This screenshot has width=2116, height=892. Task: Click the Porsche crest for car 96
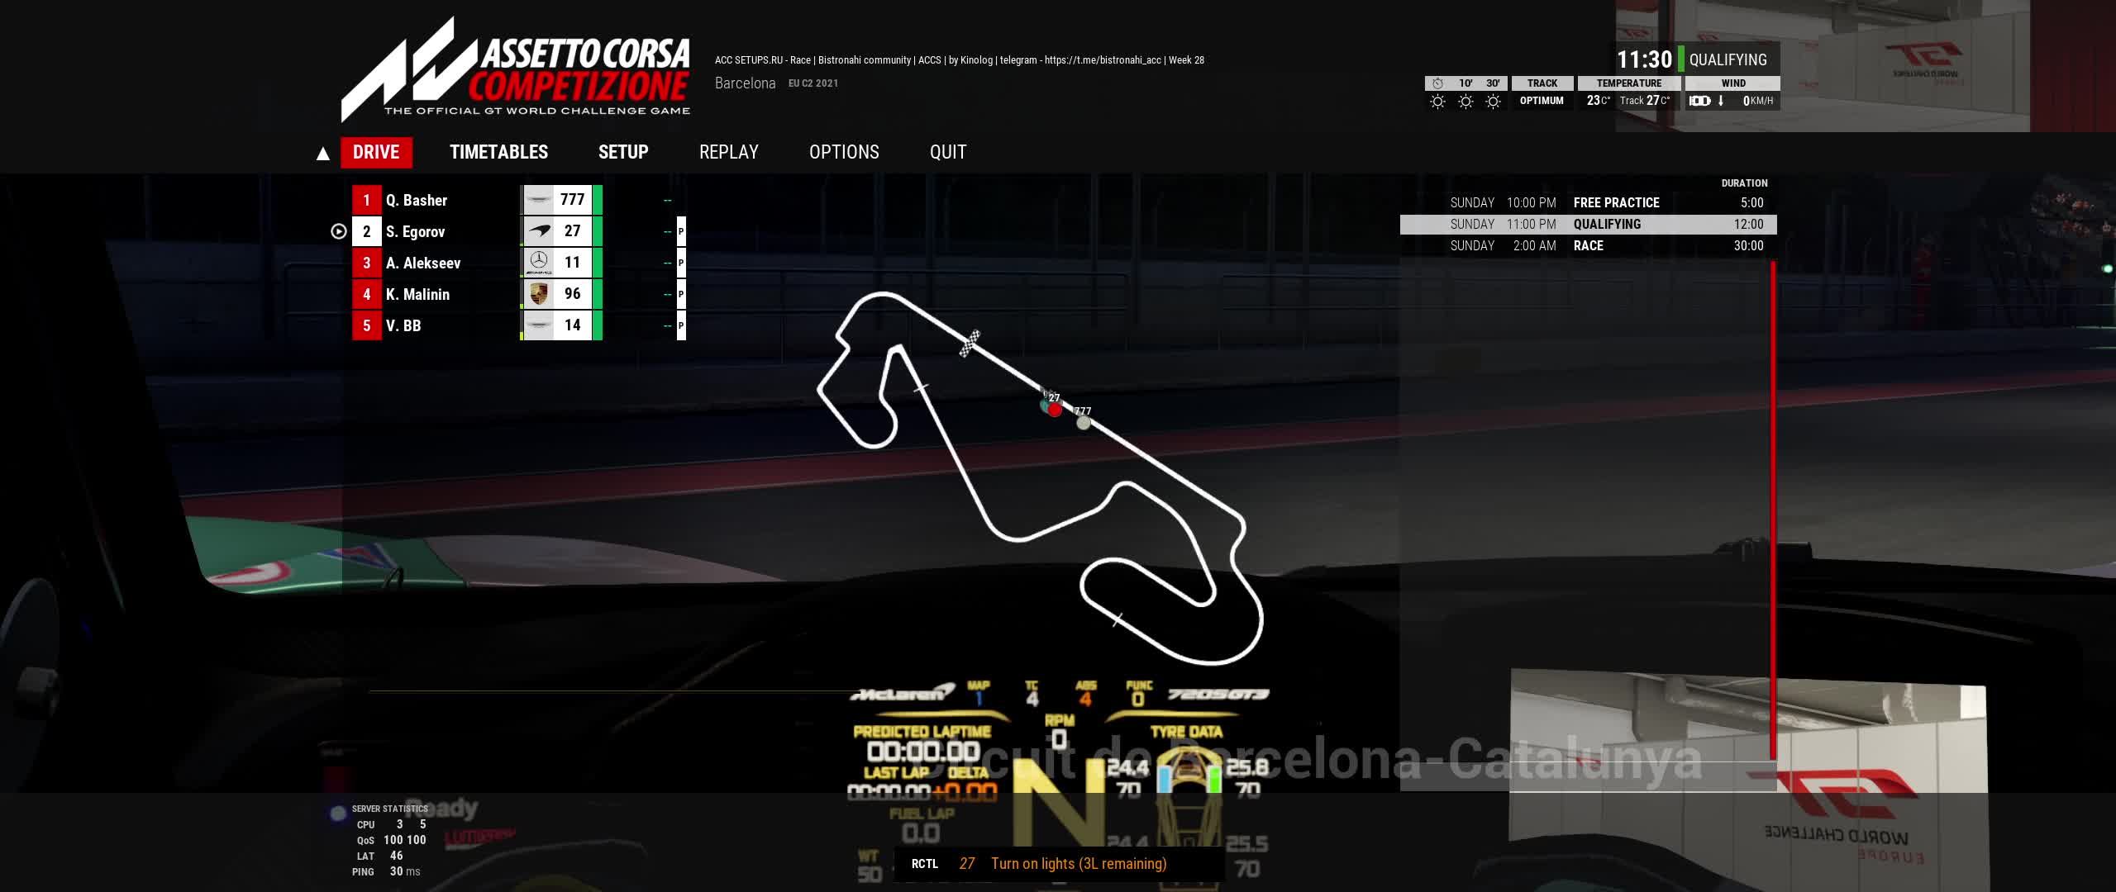539,294
